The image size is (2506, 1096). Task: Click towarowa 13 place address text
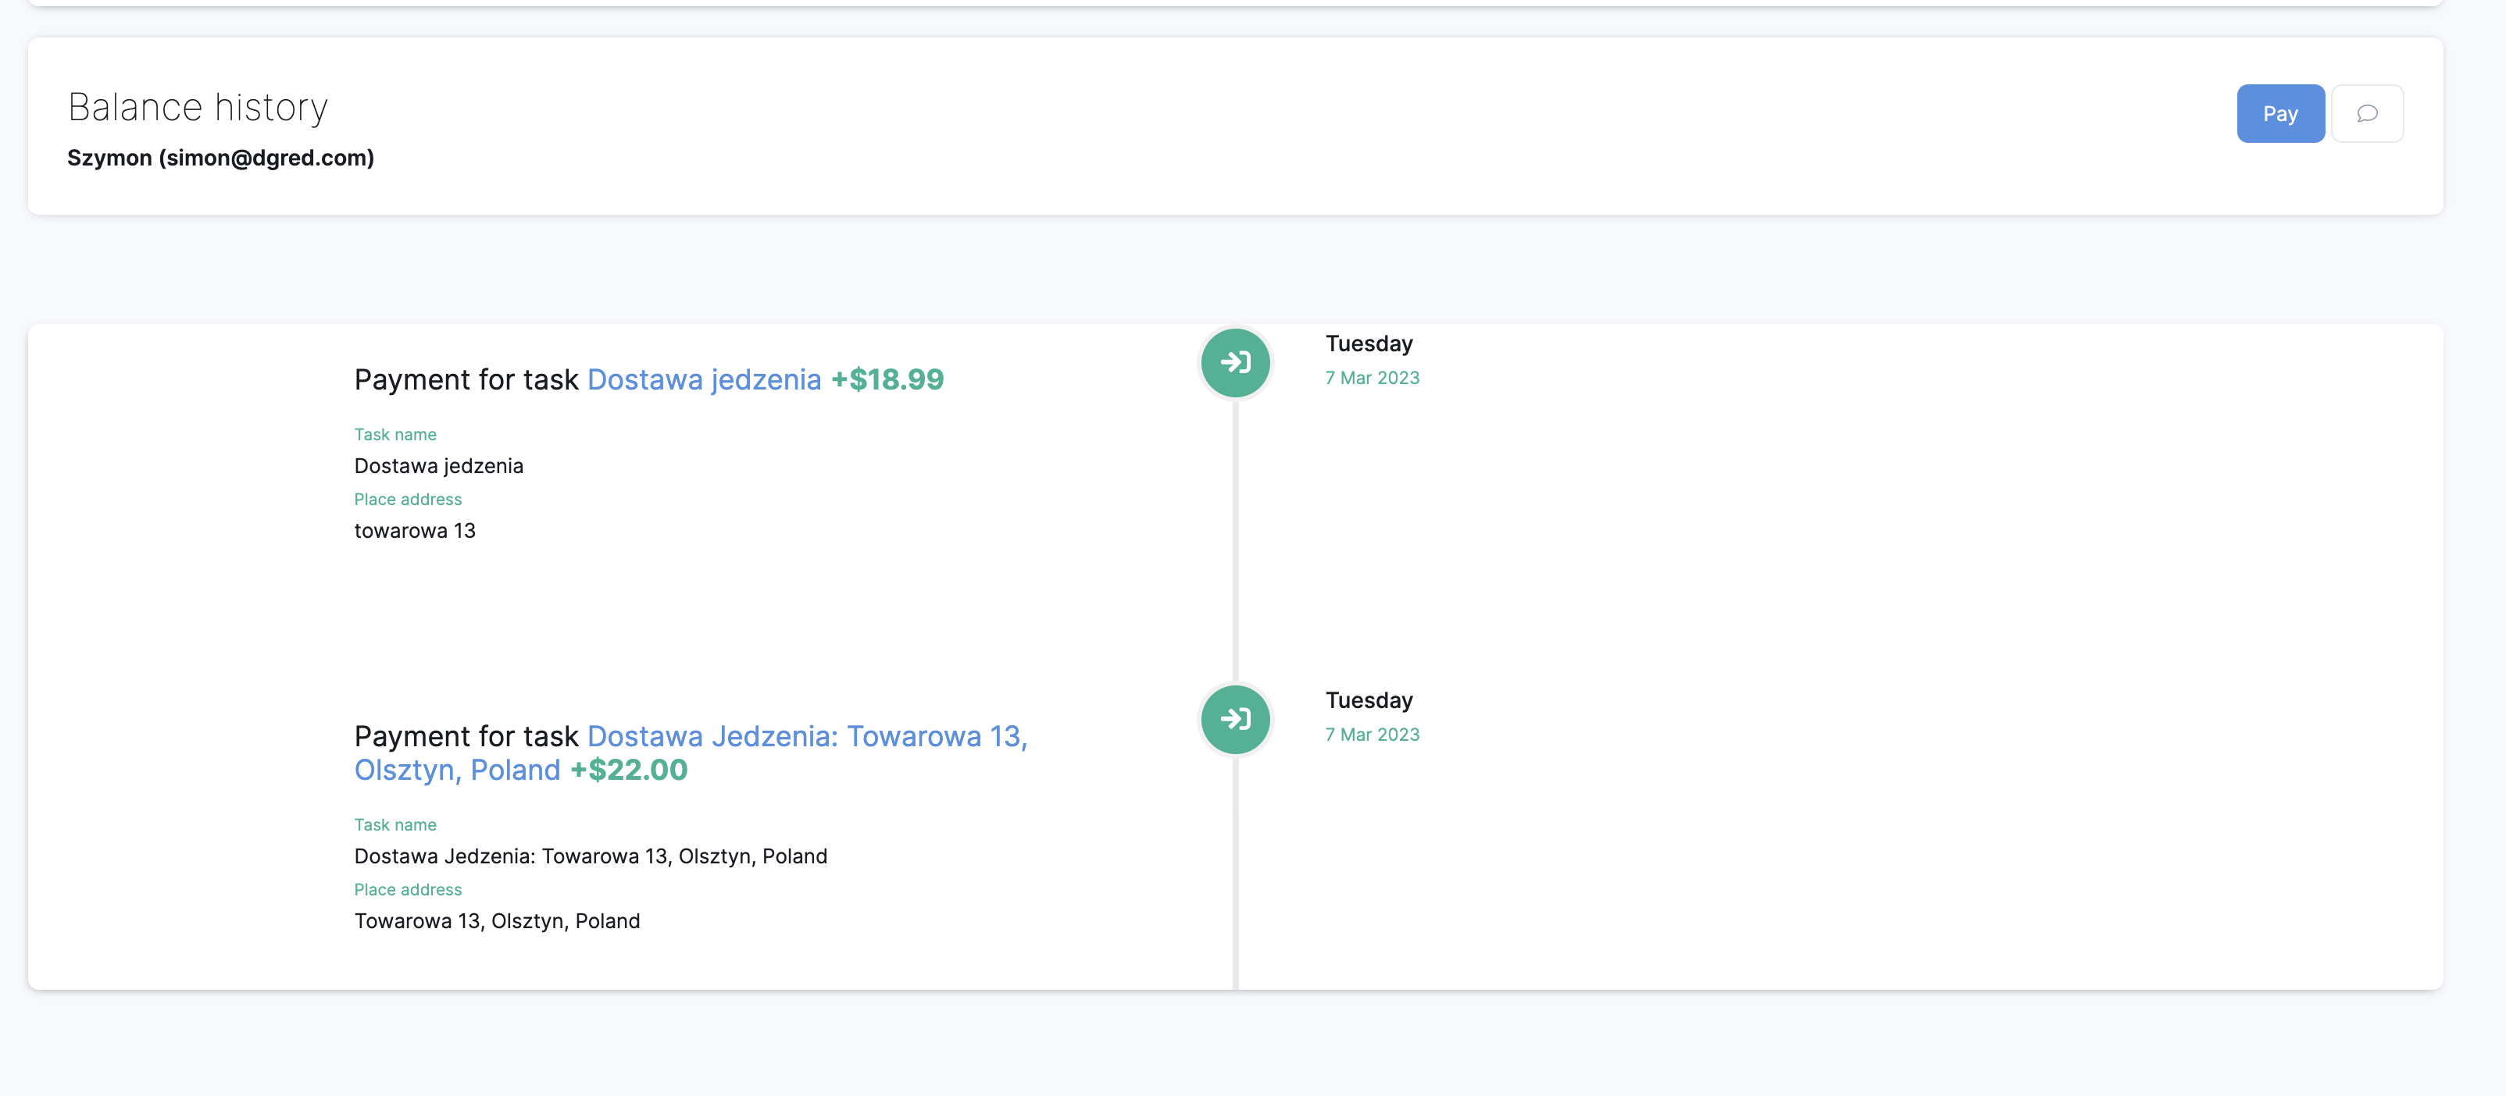[x=415, y=530]
